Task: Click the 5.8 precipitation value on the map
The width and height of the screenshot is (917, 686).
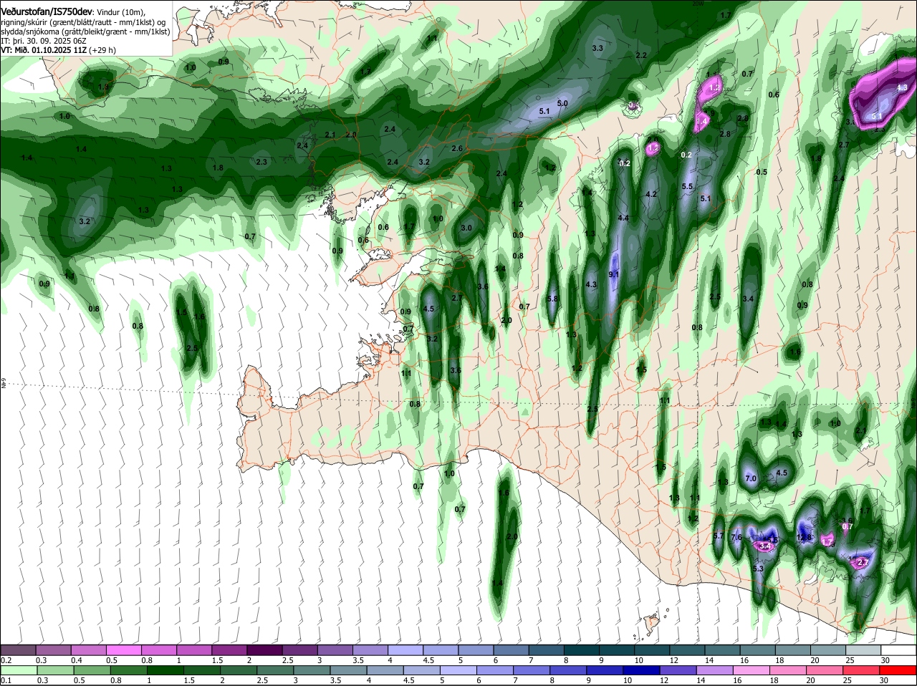Action: point(552,299)
